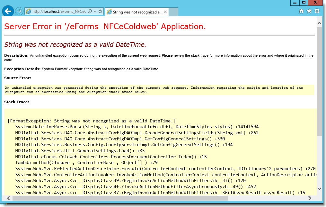The height and width of the screenshot is (207, 326).
Task: Click the browser Back arrow button
Action: point(8,11)
